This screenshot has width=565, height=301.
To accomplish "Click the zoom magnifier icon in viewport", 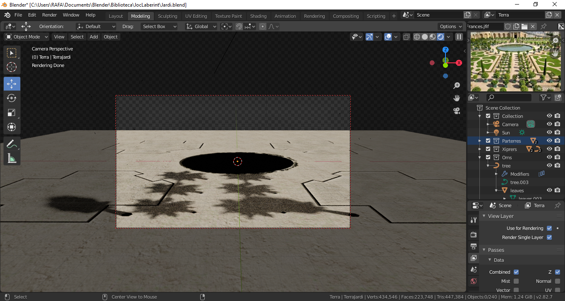I will tap(457, 86).
